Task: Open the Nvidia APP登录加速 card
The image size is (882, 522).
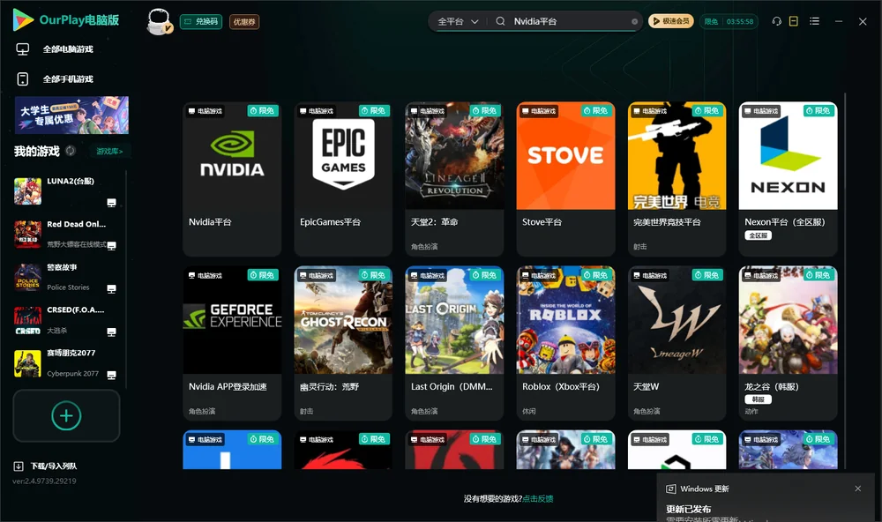Action: click(x=232, y=343)
